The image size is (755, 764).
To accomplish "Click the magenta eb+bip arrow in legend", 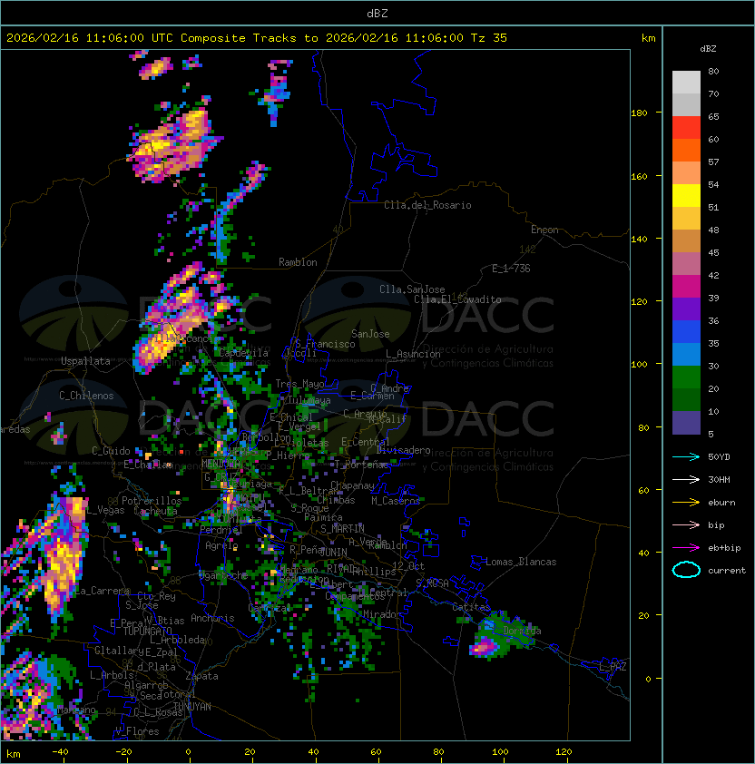I will [x=686, y=548].
